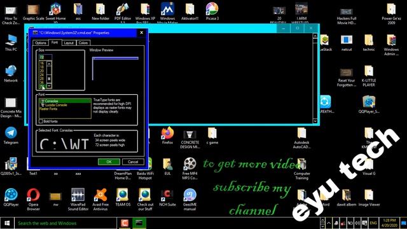Open the technic folder
This screenshot has width=407, height=229.
[369, 43]
